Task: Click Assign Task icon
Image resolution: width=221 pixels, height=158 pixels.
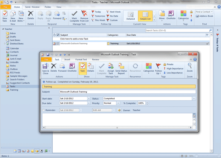Action: point(110,69)
